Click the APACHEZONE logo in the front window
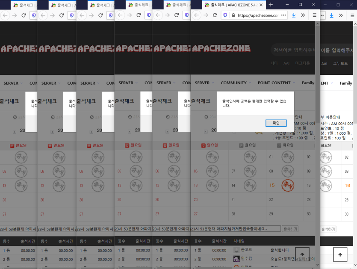Image resolution: width=357 pixels, height=269 pixels. [221, 48]
